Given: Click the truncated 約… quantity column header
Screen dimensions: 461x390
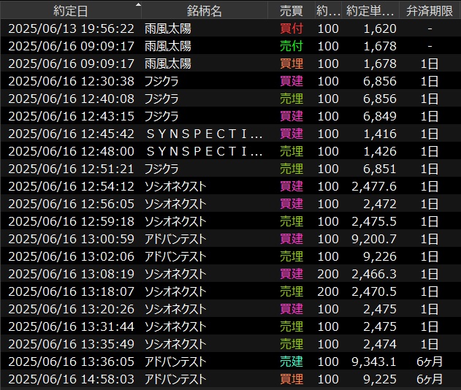Looking at the screenshot, I should point(328,11).
